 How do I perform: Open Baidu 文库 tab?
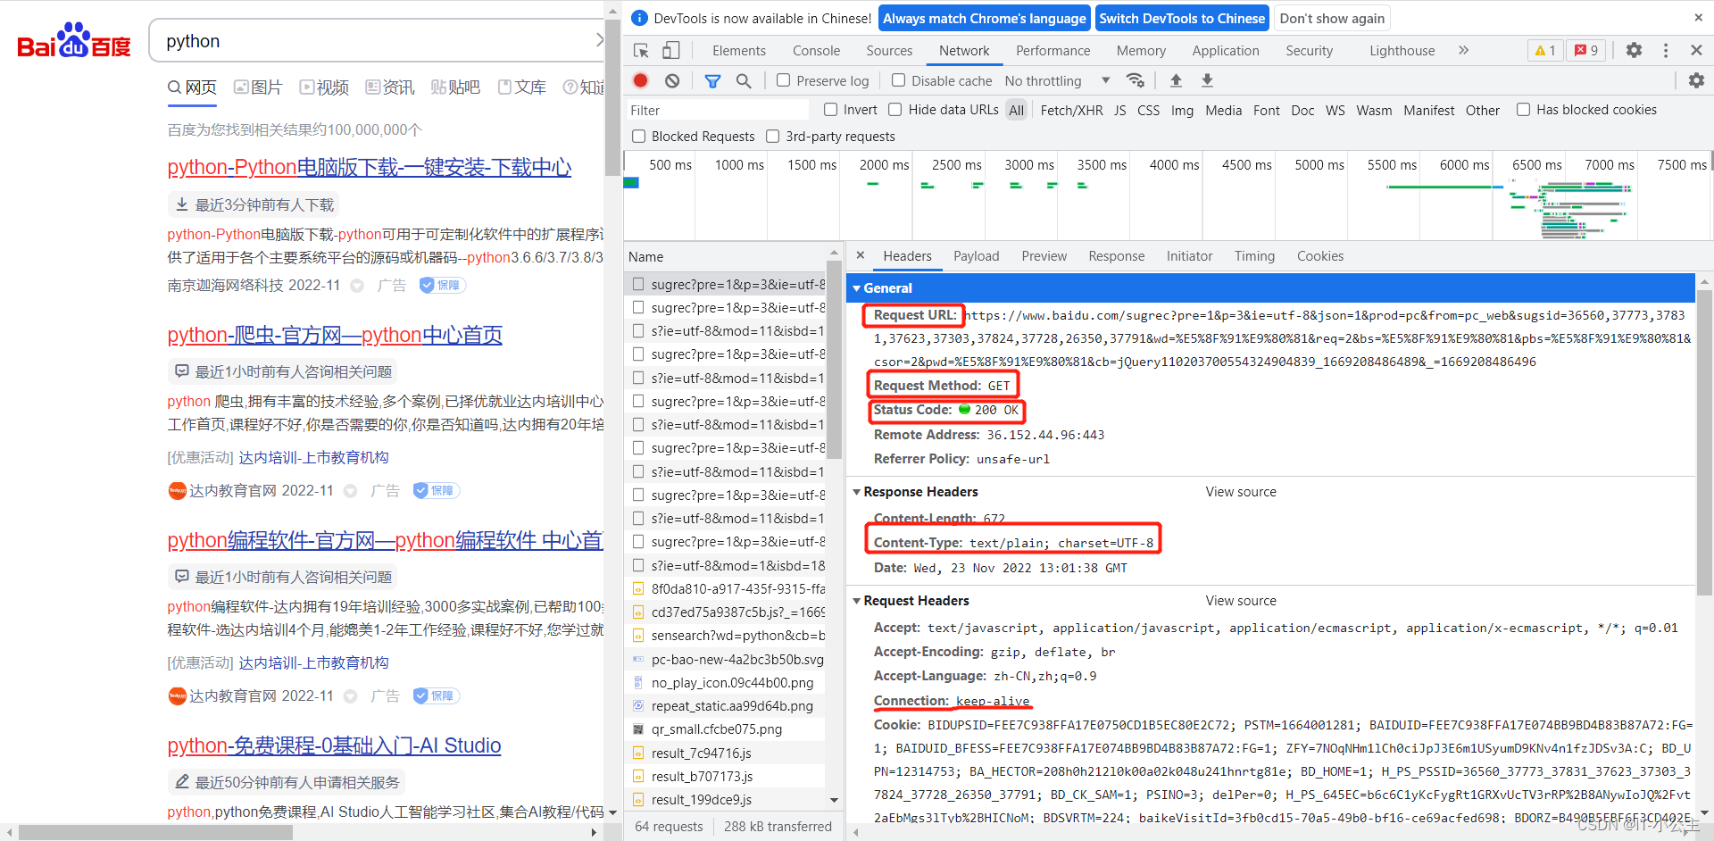click(x=521, y=87)
